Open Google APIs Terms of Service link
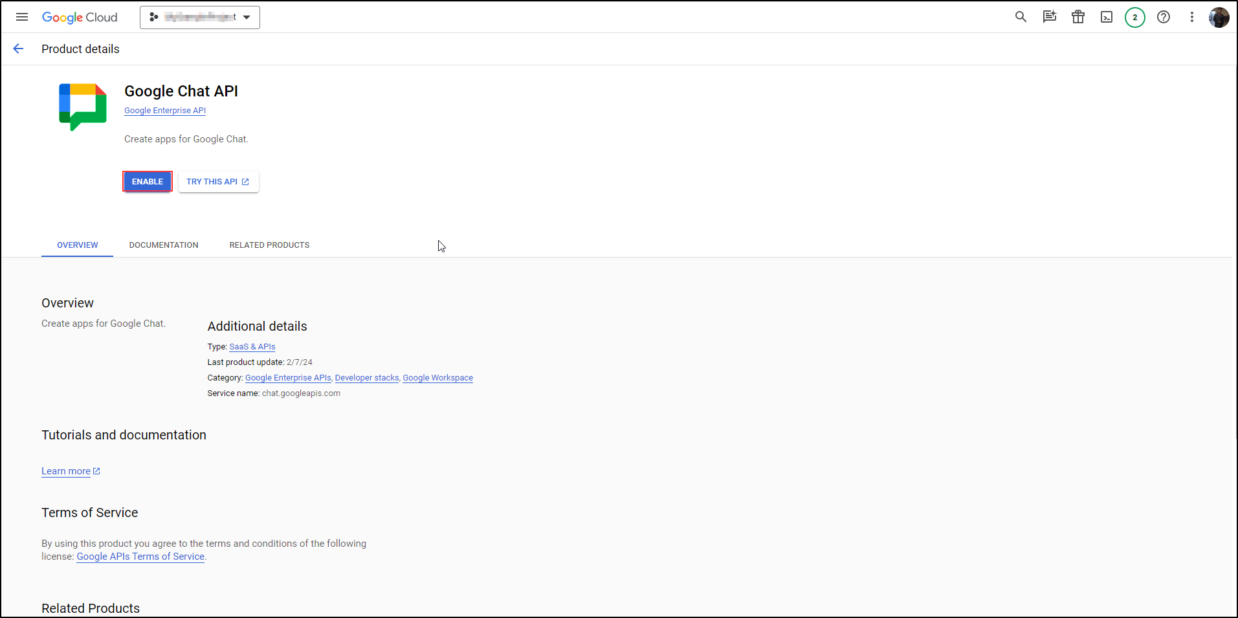The height and width of the screenshot is (618, 1238). click(x=140, y=557)
